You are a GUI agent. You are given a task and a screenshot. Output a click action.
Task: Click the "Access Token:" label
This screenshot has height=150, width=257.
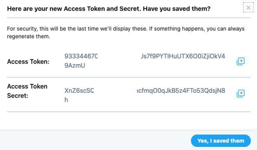28,62
